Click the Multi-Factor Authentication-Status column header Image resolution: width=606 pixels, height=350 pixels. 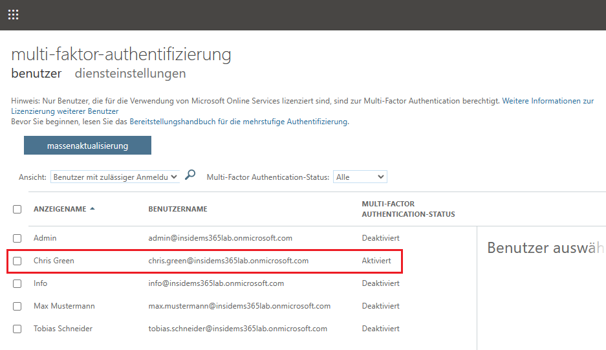coord(408,209)
